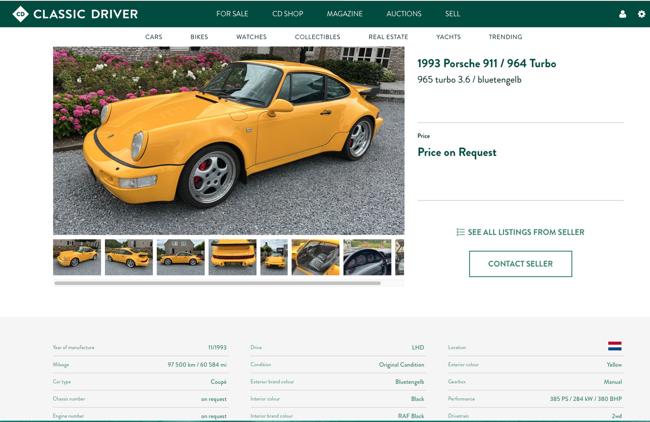The height and width of the screenshot is (422, 650).
Task: Click the 'Location' label
Action: [457, 348]
